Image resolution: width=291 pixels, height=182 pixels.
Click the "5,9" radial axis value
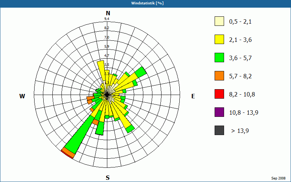(107, 47)
